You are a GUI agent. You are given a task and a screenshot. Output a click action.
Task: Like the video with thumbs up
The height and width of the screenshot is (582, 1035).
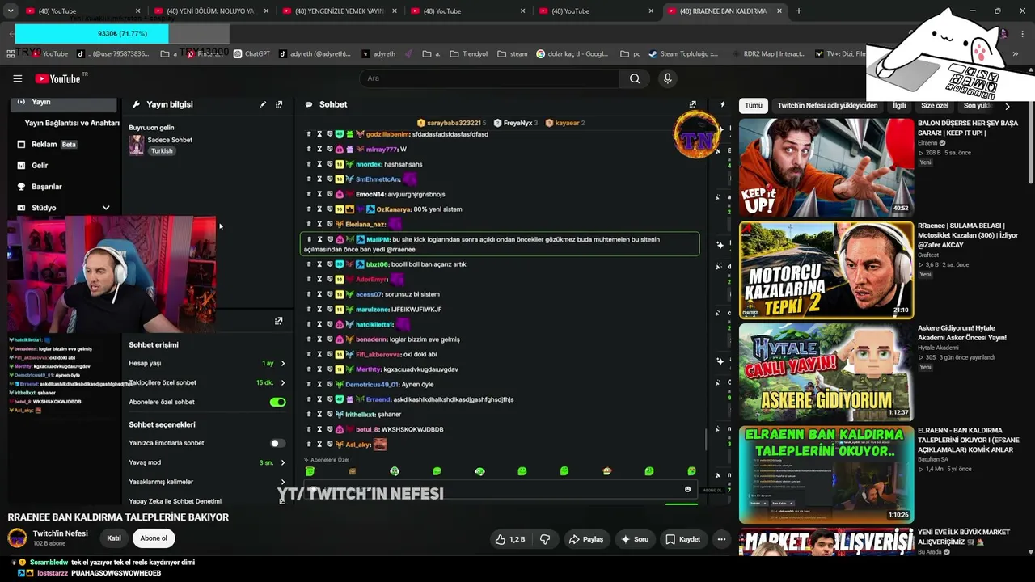coord(509,539)
